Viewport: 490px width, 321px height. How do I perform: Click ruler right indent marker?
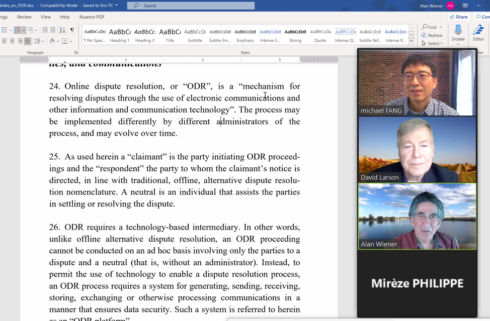coord(300,61)
